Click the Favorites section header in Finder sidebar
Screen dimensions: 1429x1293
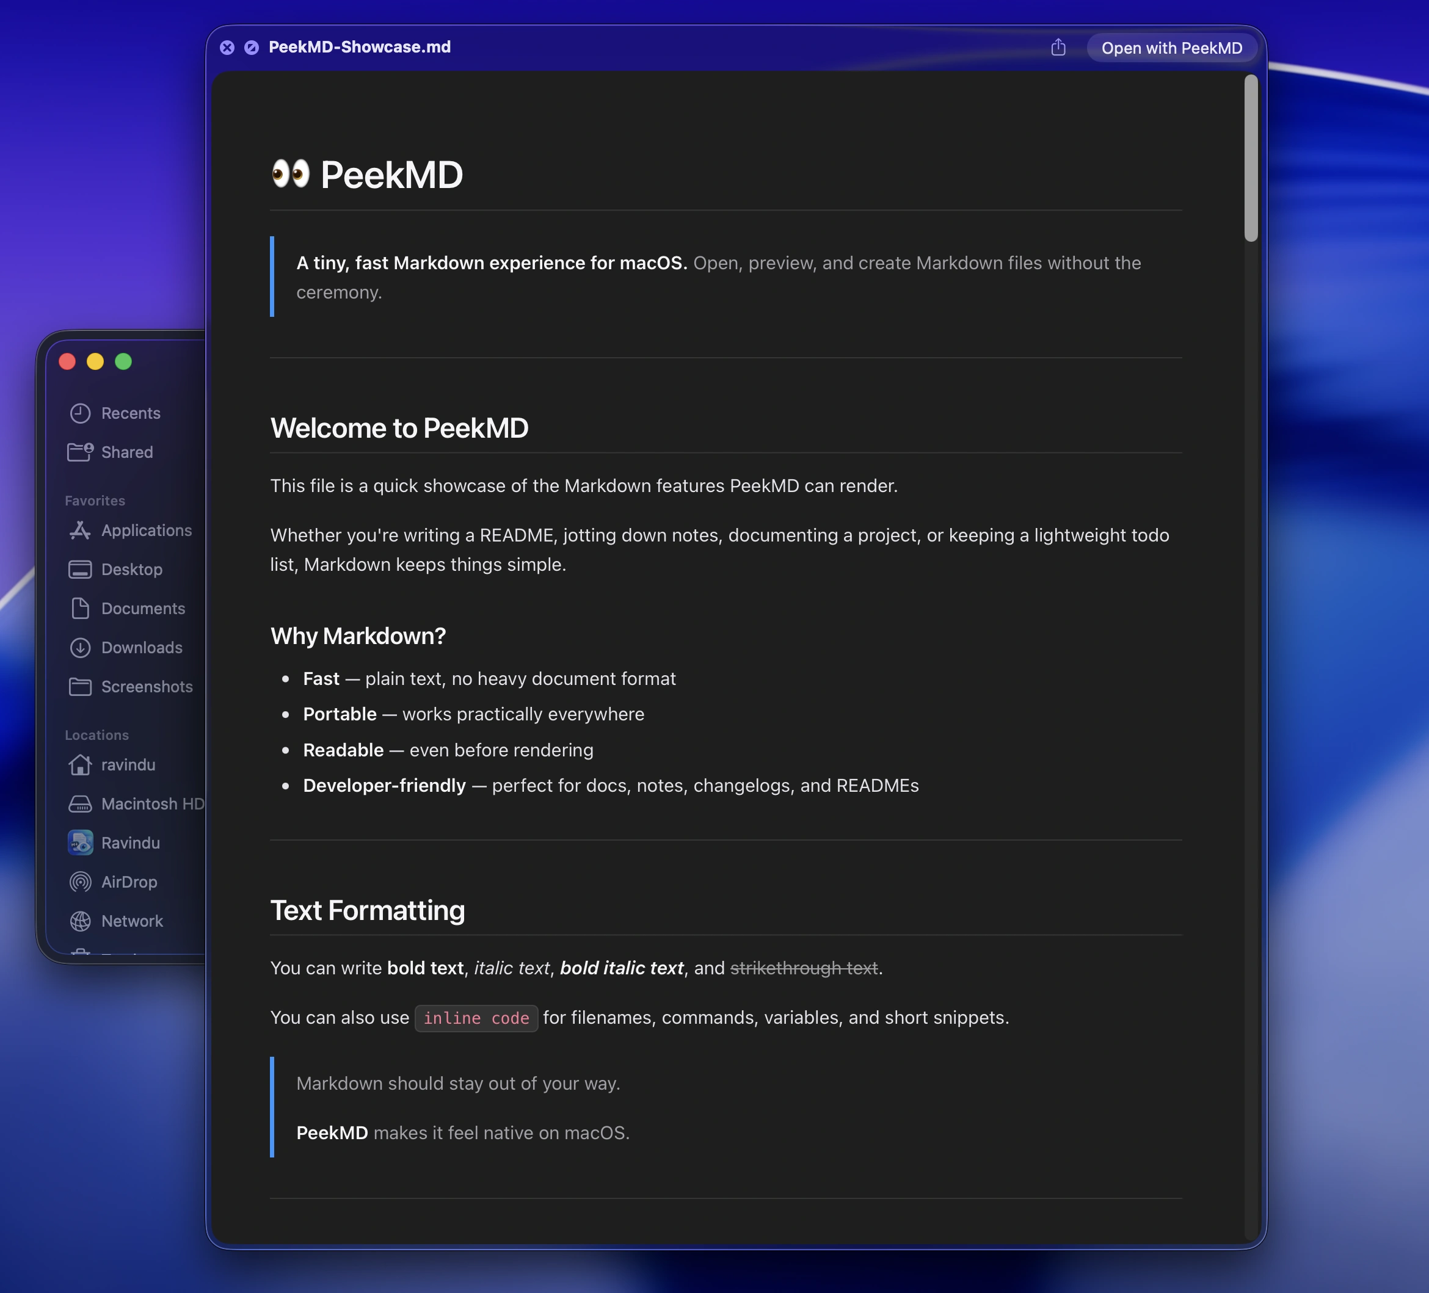(95, 500)
